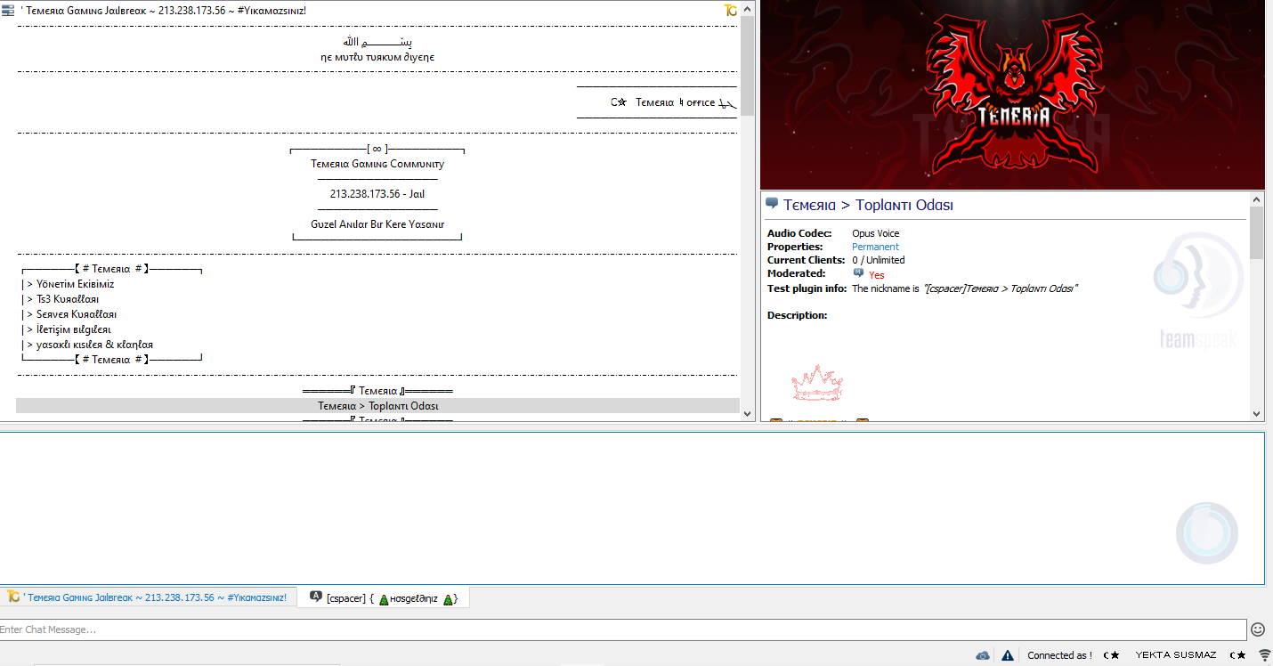The height and width of the screenshot is (666, 1273).
Task: Click the speech bubble icon in channel info
Action: tap(772, 204)
